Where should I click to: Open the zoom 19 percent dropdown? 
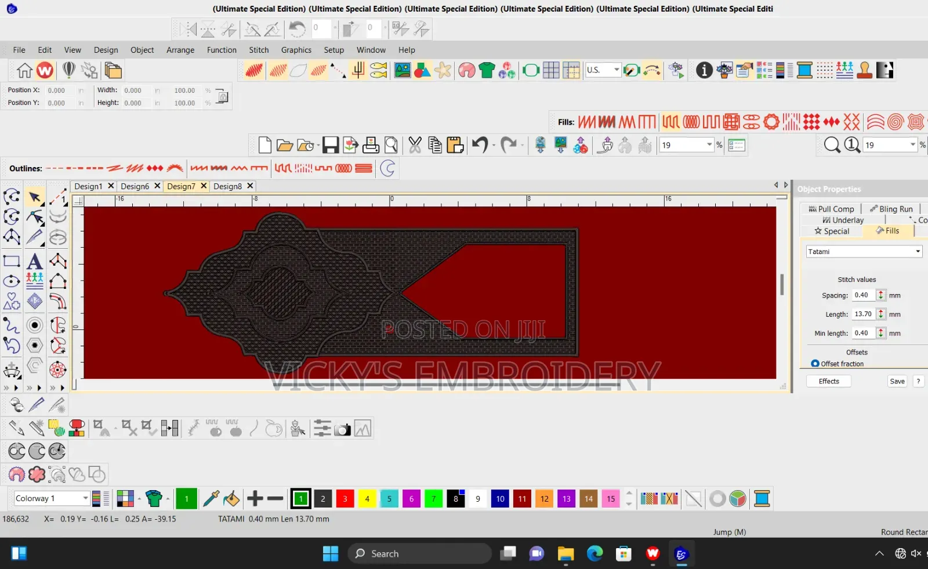[709, 145]
